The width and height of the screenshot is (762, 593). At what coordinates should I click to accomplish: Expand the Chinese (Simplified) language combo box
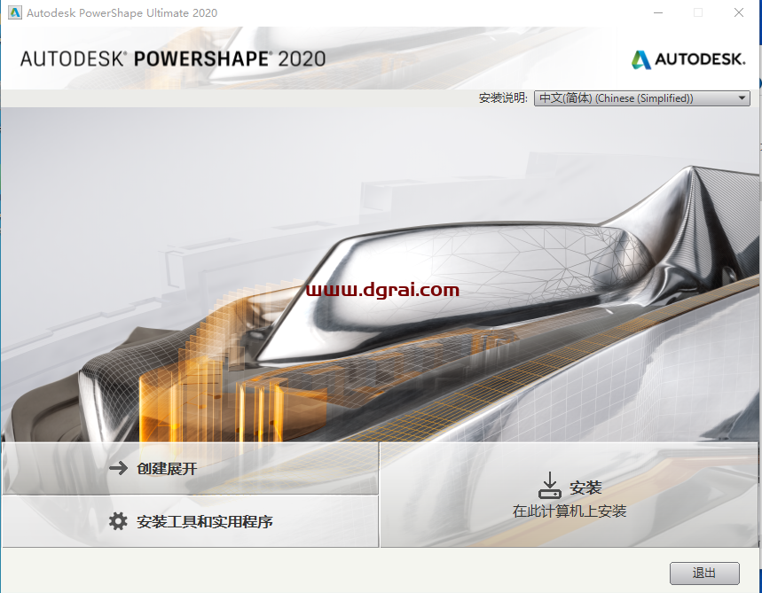tap(641, 98)
